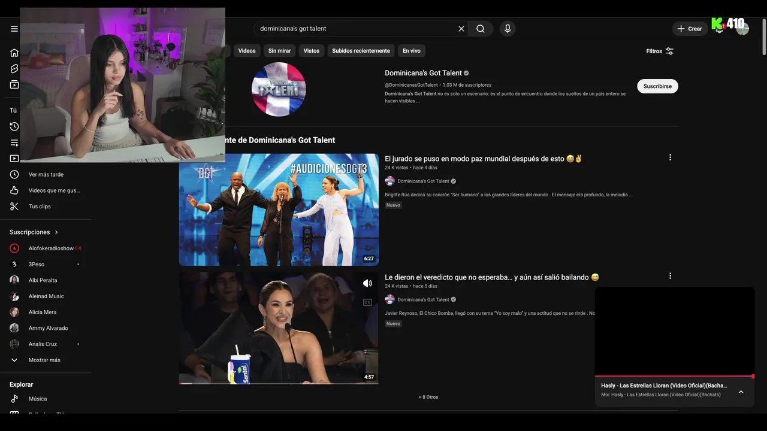Click the thumbs-up liked videos icon
Image resolution: width=767 pixels, height=431 pixels.
(x=14, y=190)
